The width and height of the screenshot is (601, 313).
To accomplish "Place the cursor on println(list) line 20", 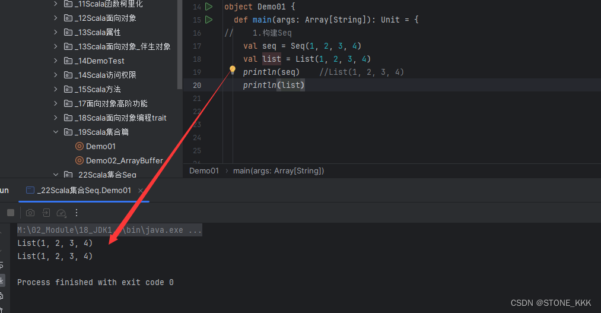I will pos(274,85).
